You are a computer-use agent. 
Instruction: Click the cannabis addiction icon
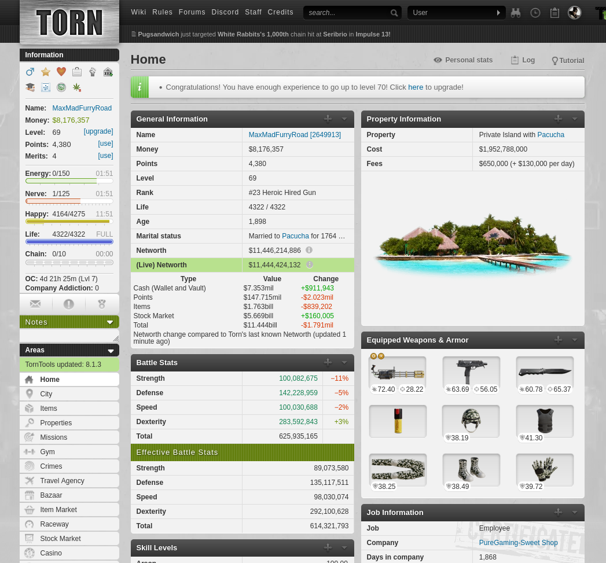(x=76, y=87)
